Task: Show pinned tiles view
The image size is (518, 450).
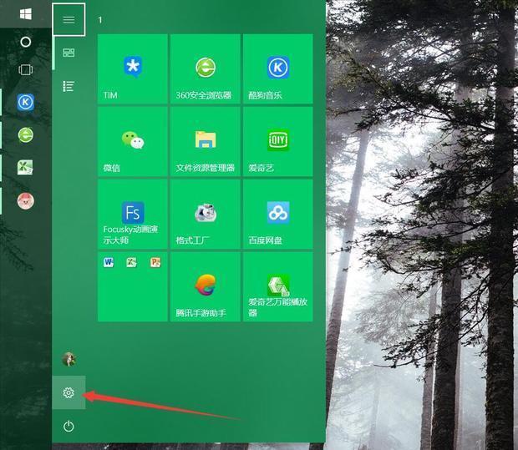Action: 69,53
